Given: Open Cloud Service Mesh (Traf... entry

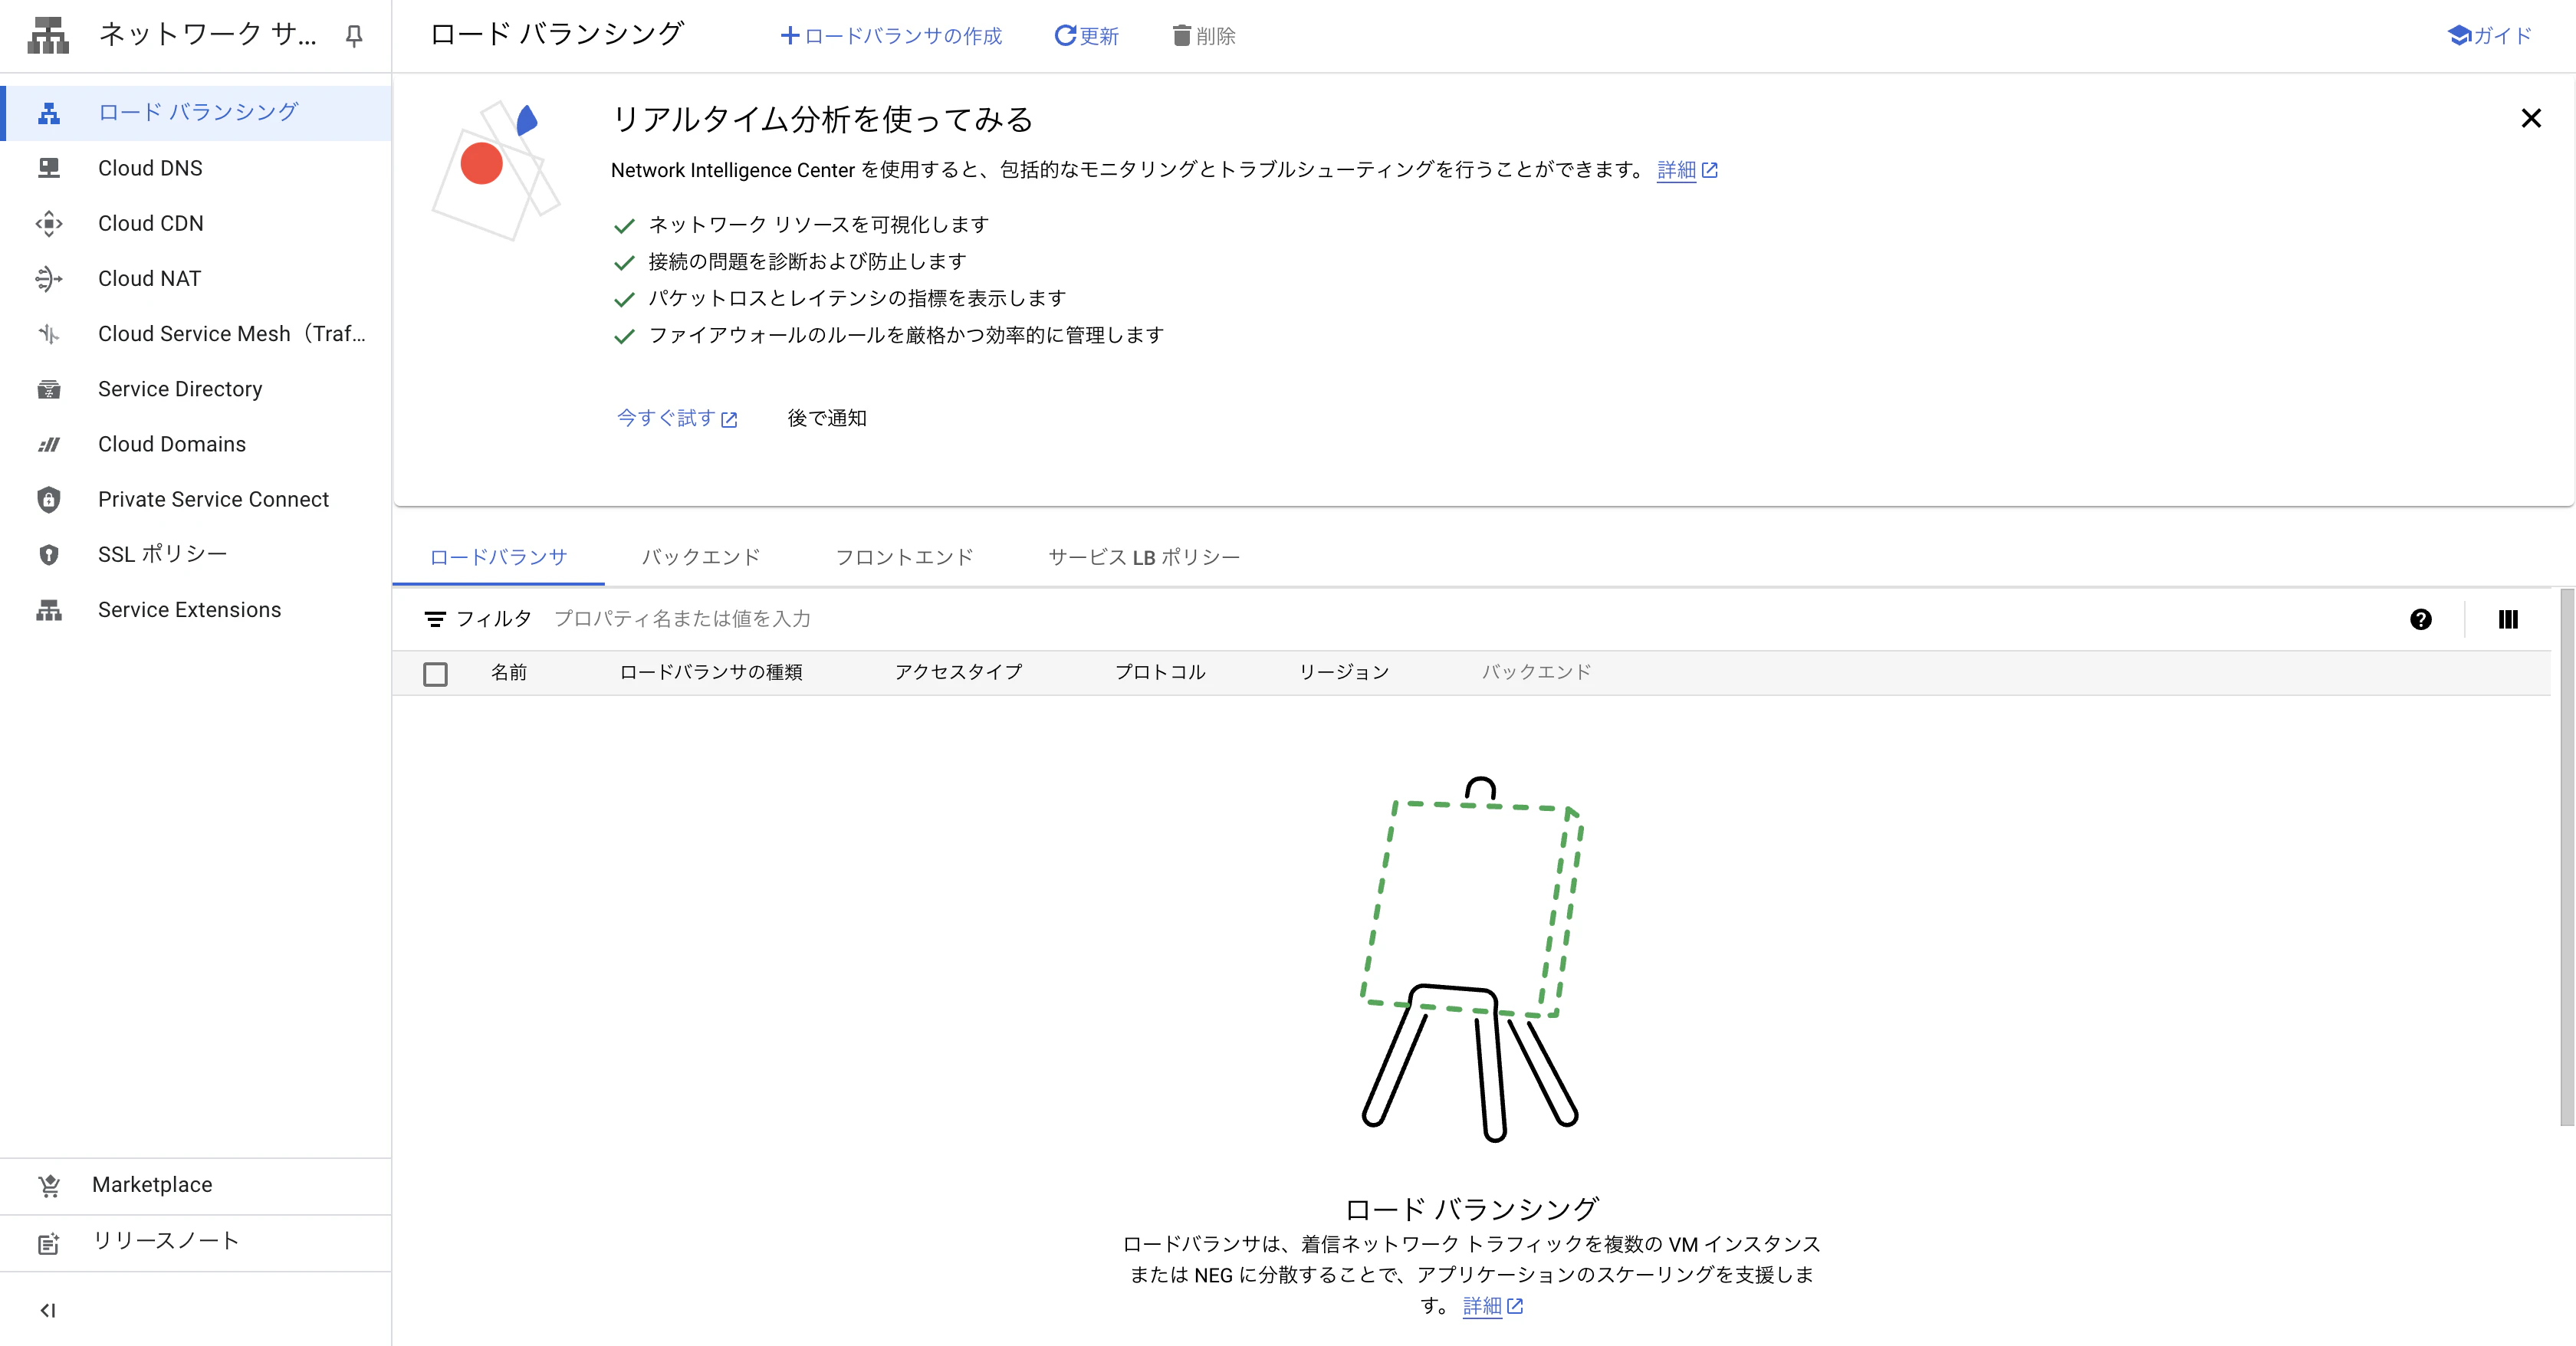Looking at the screenshot, I should [198, 334].
